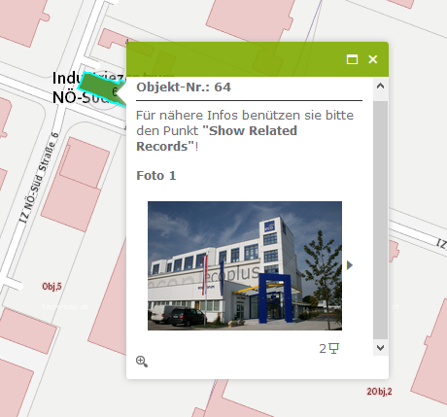Select the 2Obj,2 map label

pos(379,392)
